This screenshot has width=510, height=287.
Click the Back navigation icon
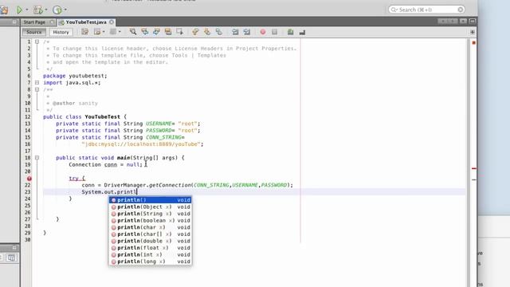tap(97, 32)
